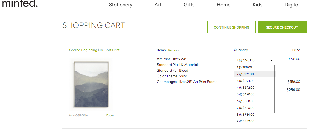Open the Digital menu
Viewport: 309px width, 131px height.
click(x=292, y=5)
